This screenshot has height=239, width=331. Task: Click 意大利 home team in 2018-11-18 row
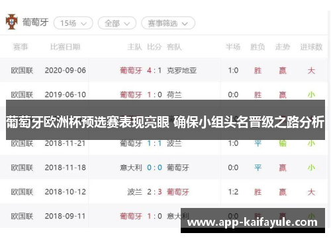pyautogui.click(x=131, y=168)
